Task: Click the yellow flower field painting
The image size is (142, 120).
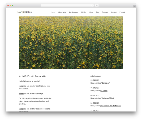Action: [x=71, y=43]
